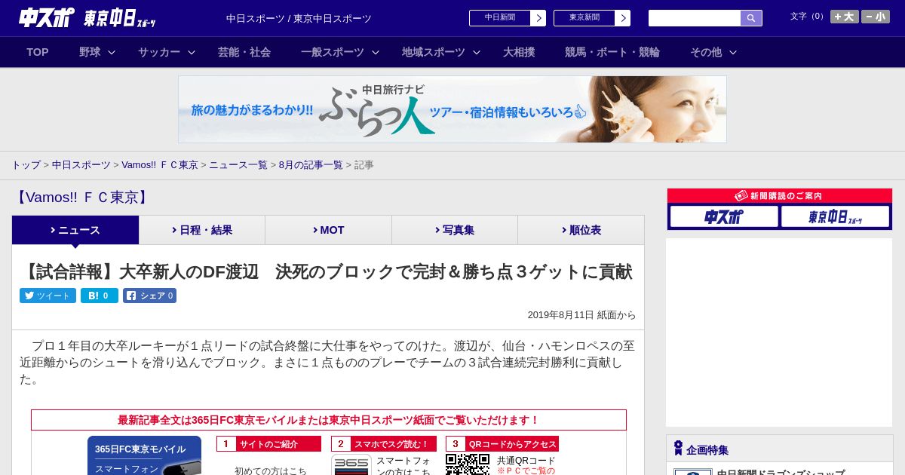The height and width of the screenshot is (475, 905).
Task: Go to 中日スポーツ breadcrumb link
Action: (81, 165)
